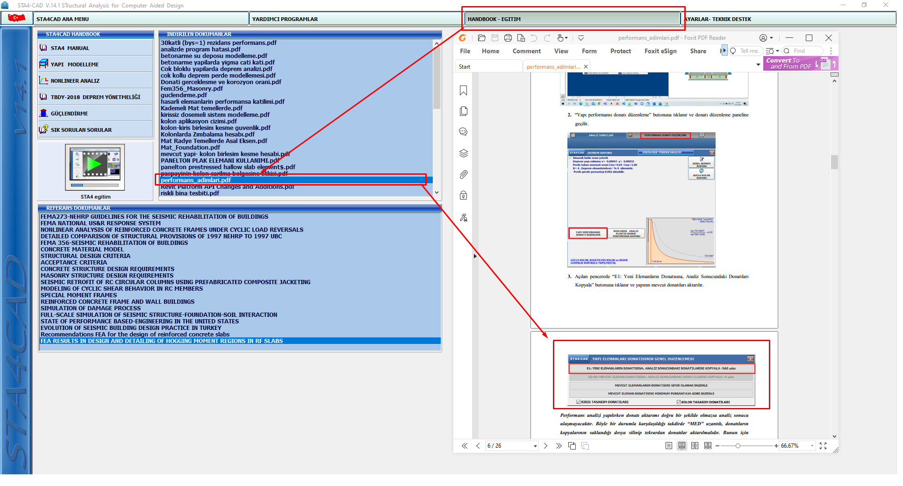Enable continuous page view mode
The image size is (903, 486).
click(682, 446)
